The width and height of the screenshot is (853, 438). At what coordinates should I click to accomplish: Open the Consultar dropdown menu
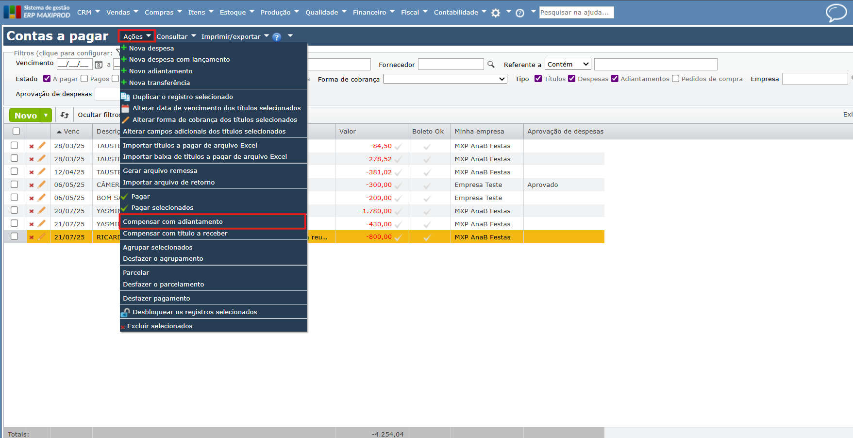(176, 36)
